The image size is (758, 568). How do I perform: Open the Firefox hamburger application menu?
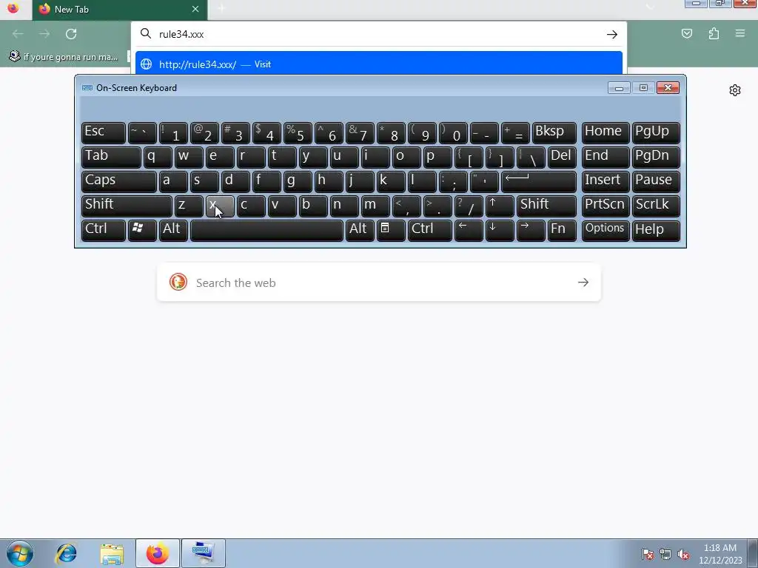tap(739, 33)
